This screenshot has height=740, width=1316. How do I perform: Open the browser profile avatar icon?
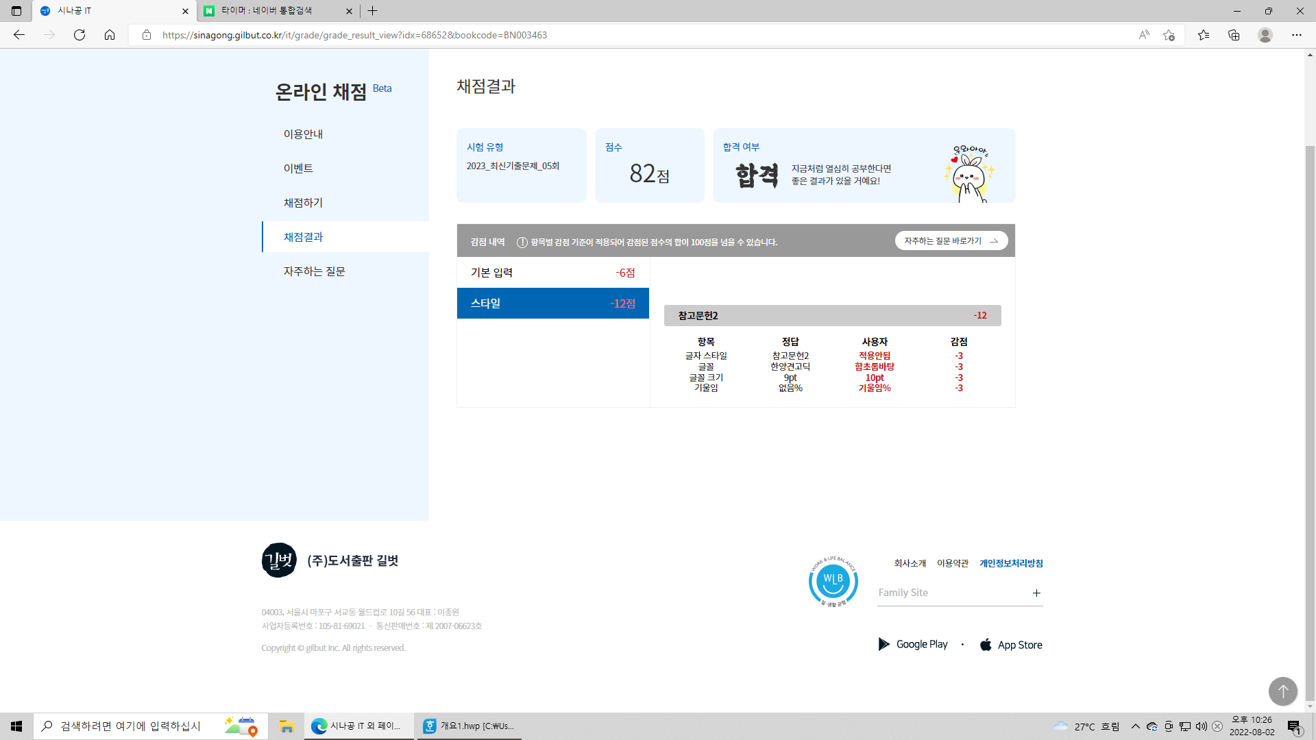(1265, 35)
